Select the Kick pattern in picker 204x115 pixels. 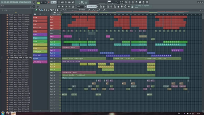(x=40, y=17)
